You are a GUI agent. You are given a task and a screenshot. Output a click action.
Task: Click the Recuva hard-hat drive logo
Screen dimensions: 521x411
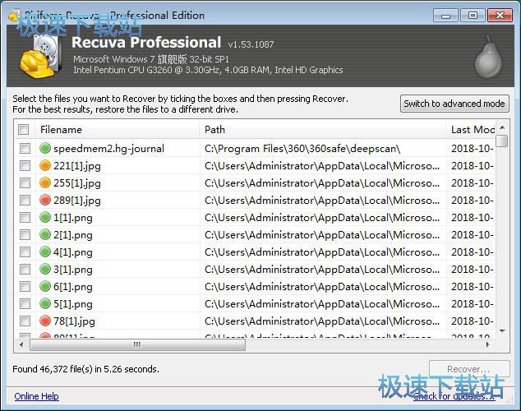coord(40,57)
